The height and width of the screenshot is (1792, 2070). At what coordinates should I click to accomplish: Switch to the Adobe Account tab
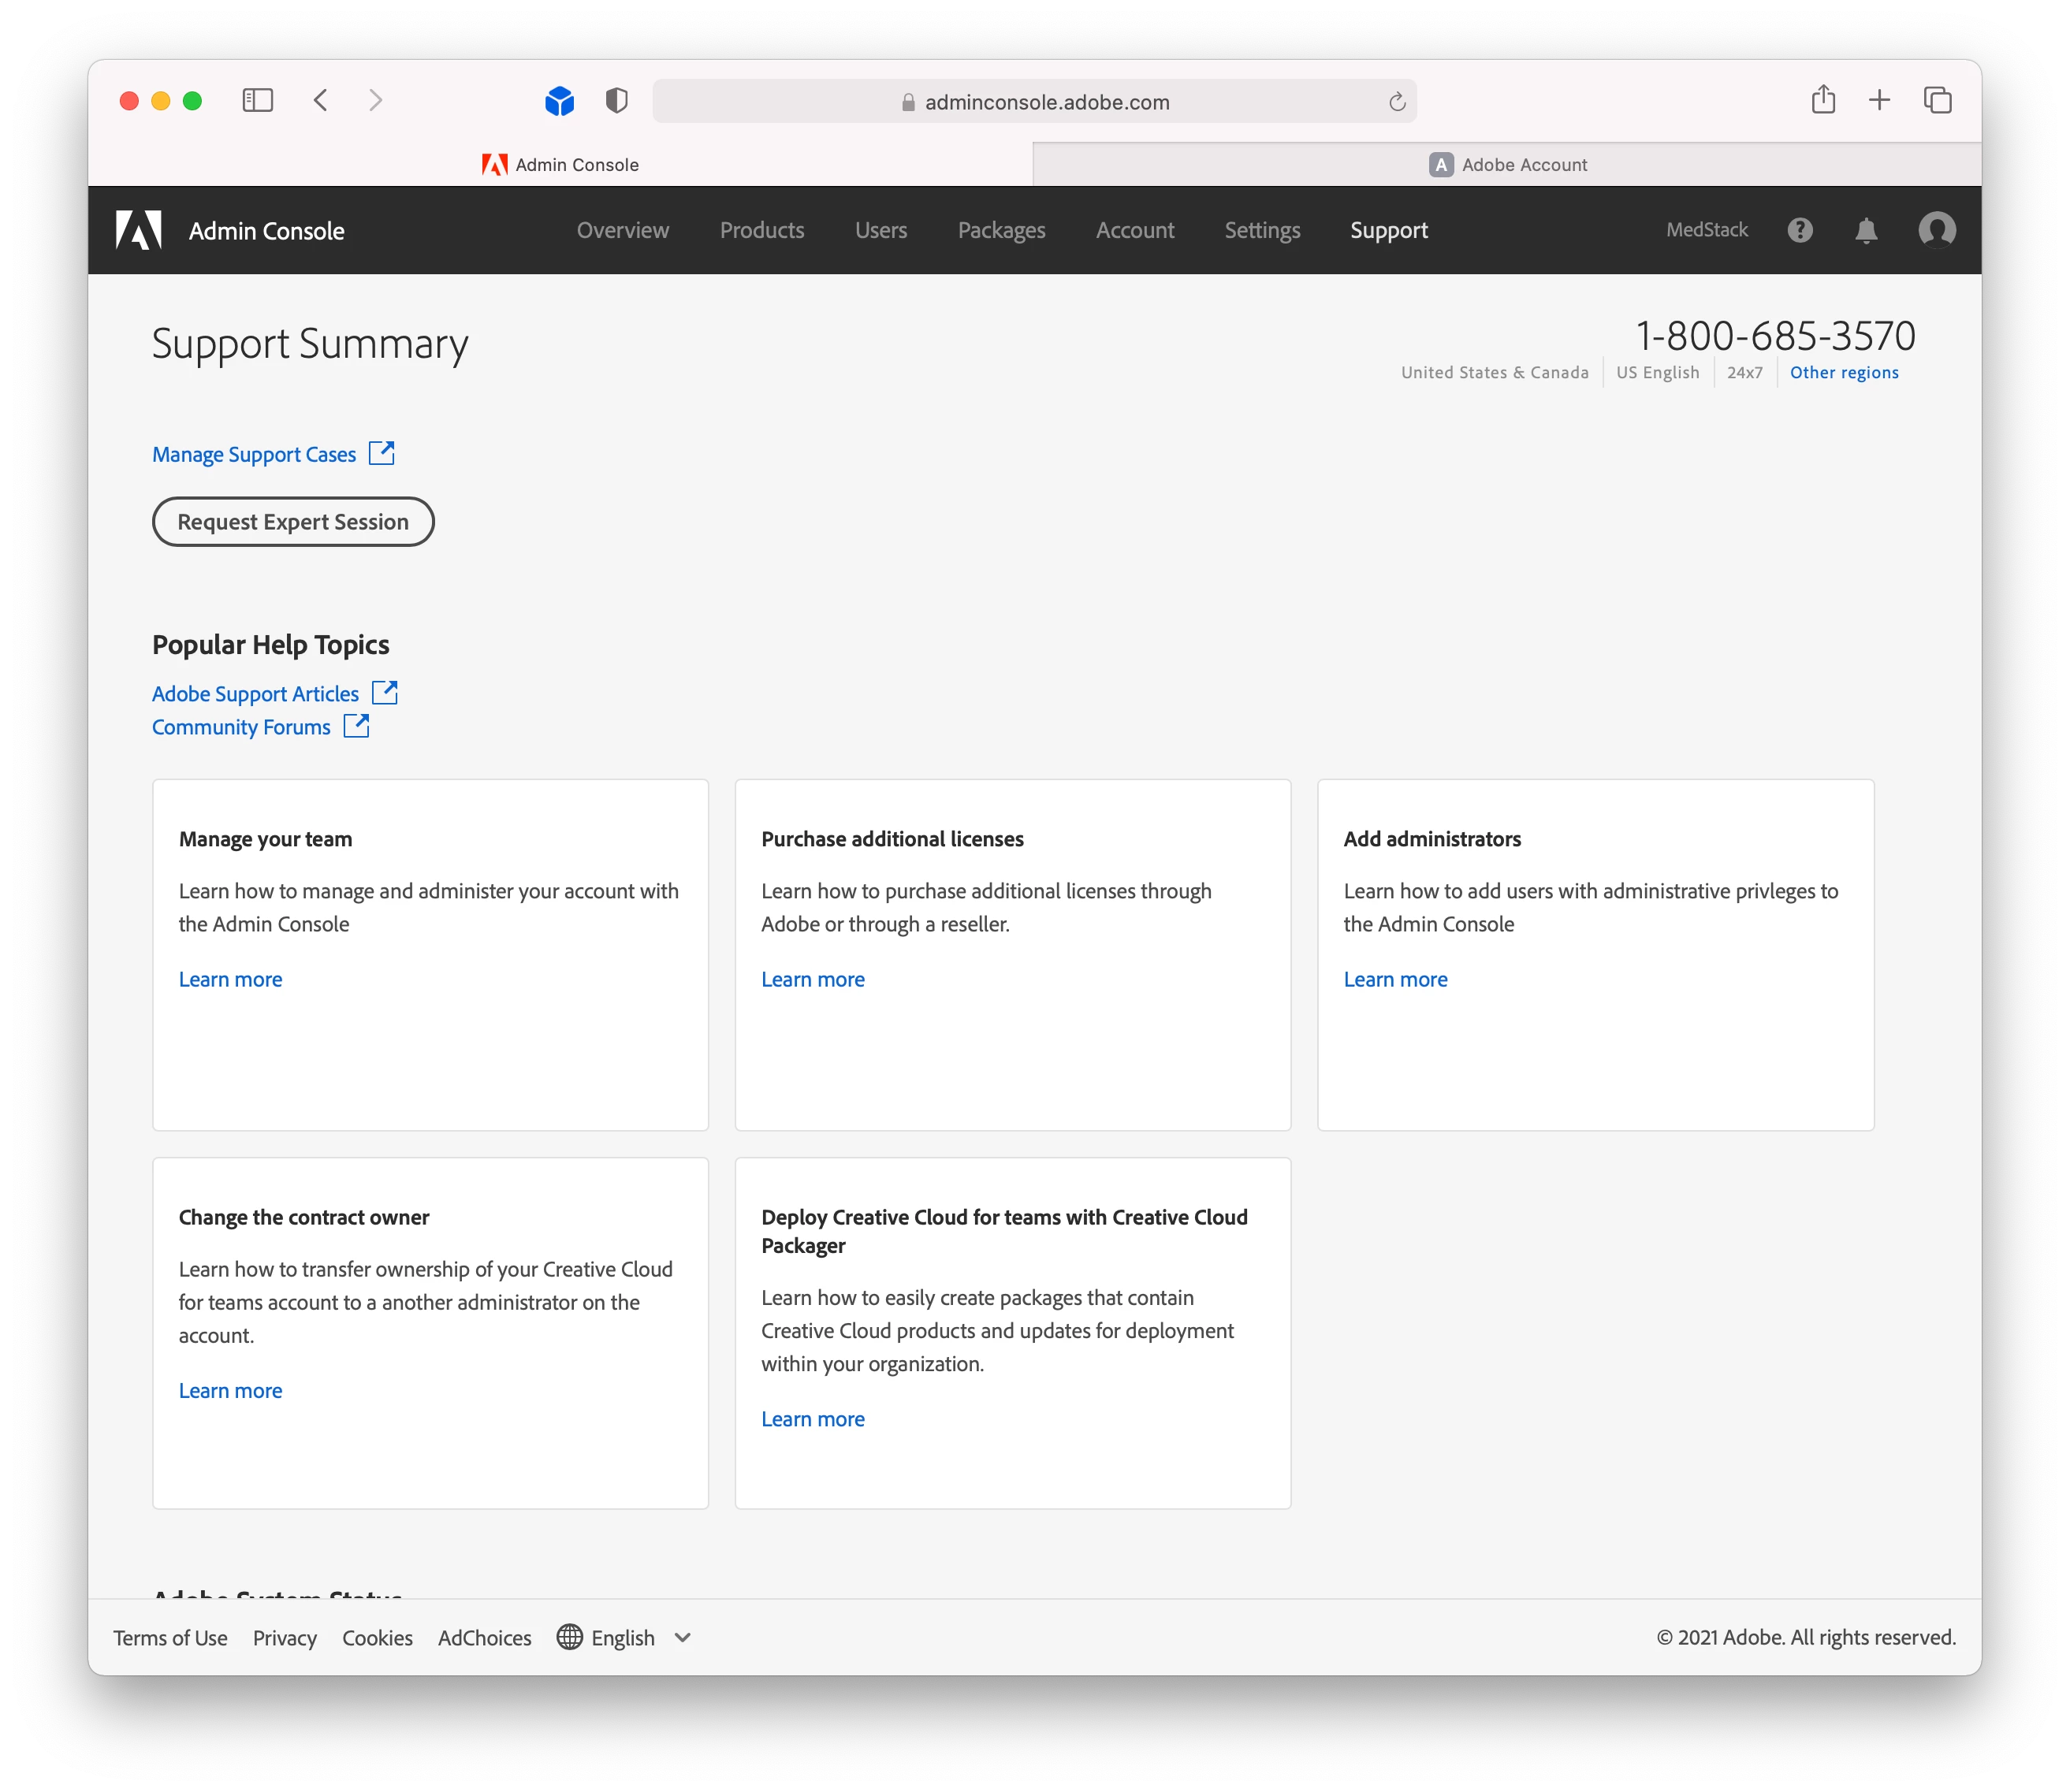1506,165
